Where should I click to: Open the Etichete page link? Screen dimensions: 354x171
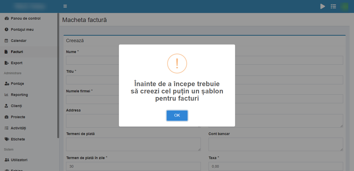[29, 139]
